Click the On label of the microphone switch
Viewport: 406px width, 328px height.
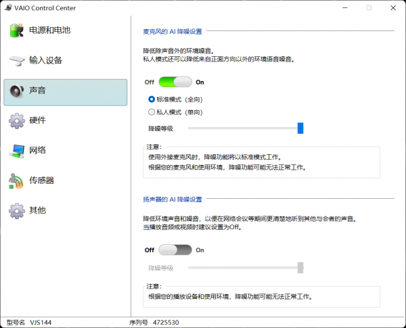click(200, 83)
